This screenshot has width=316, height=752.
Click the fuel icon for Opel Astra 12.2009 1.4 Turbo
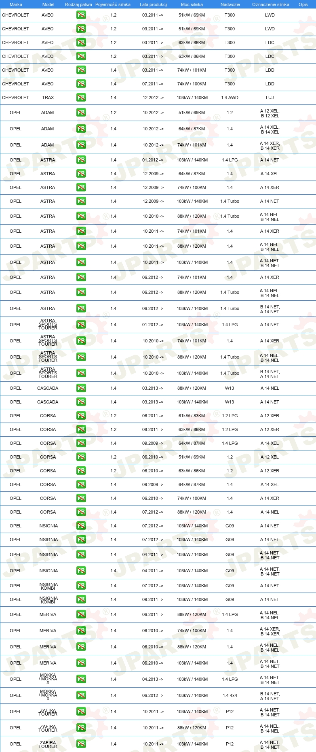point(81,201)
